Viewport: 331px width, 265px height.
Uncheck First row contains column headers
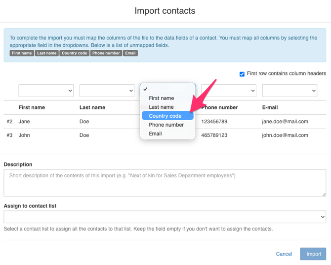pos(242,74)
